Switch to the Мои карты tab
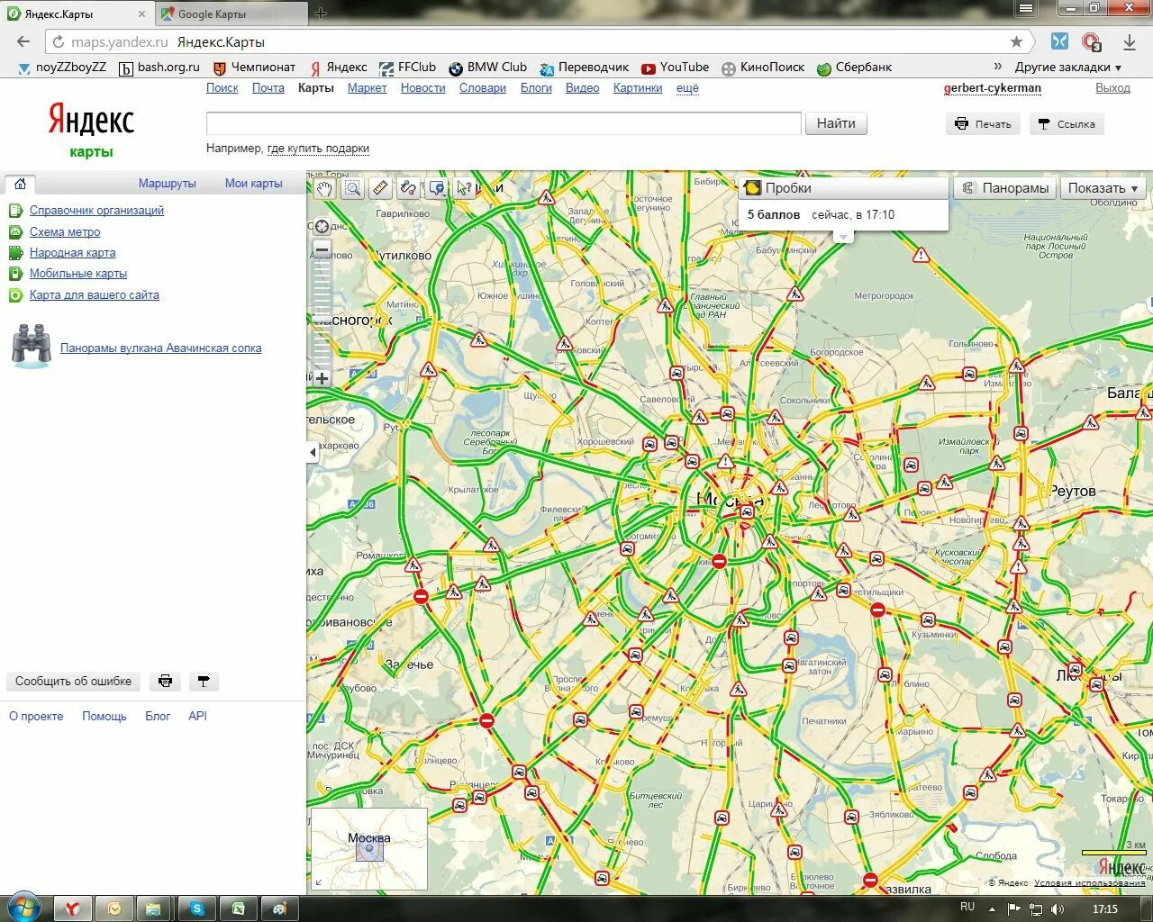The image size is (1153, 922). click(x=254, y=183)
